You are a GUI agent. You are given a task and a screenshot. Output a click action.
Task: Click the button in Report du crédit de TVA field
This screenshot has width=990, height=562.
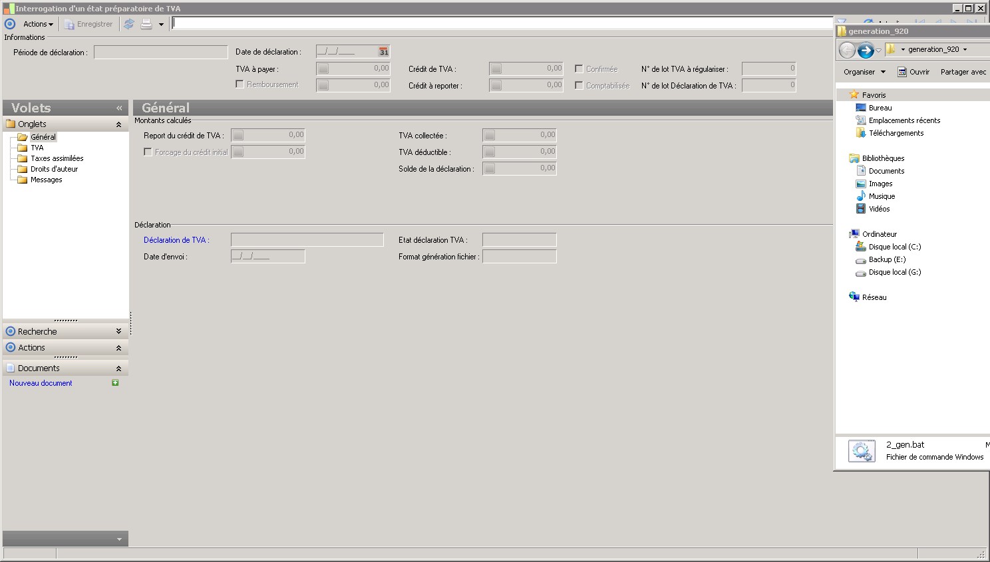(x=238, y=135)
